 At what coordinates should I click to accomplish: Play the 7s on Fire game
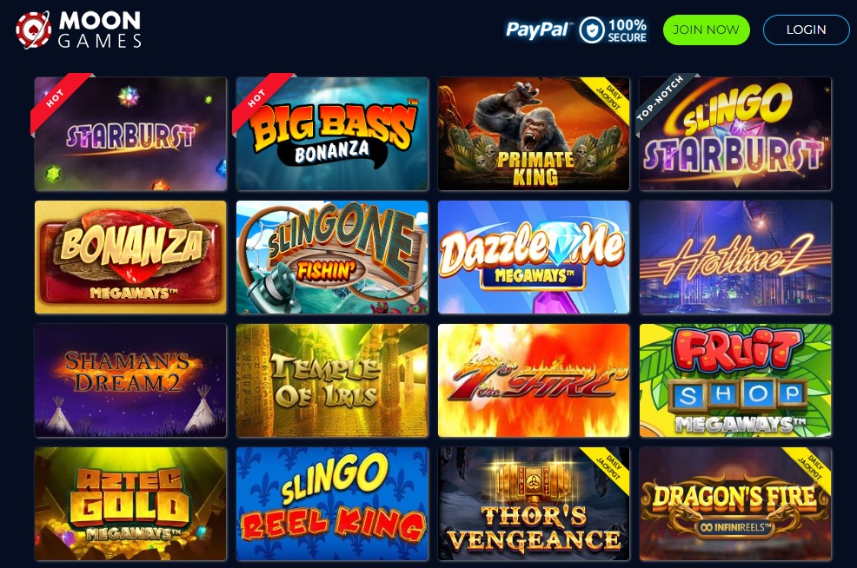pyautogui.click(x=534, y=380)
